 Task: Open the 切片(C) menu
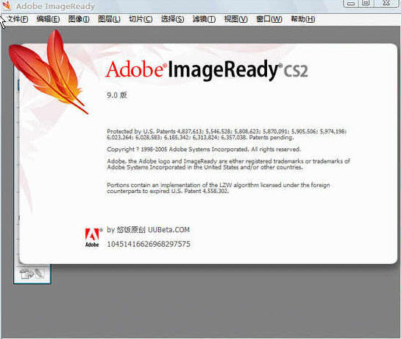141,19
